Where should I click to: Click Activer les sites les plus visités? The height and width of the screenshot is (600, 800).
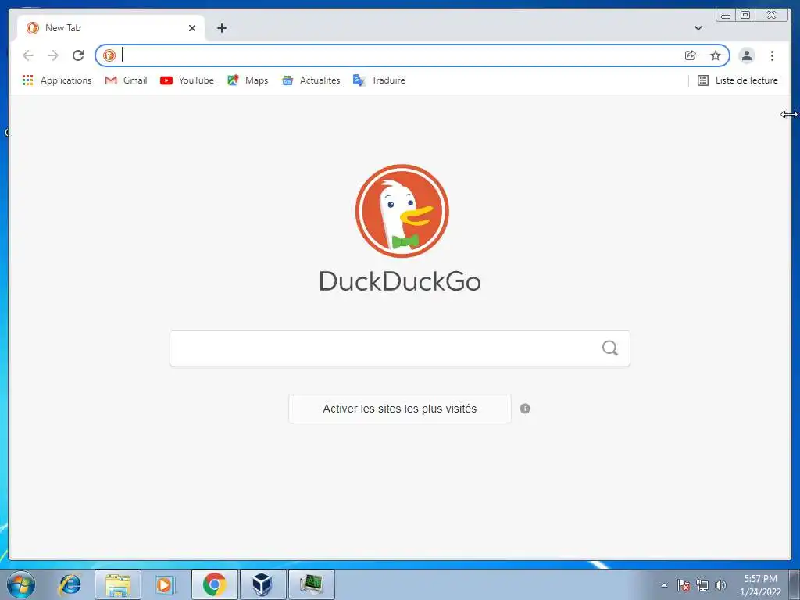pyautogui.click(x=400, y=409)
